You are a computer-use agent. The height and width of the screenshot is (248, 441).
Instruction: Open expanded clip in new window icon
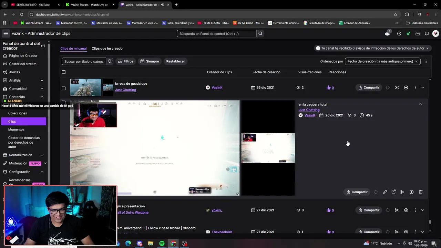tap(393, 192)
